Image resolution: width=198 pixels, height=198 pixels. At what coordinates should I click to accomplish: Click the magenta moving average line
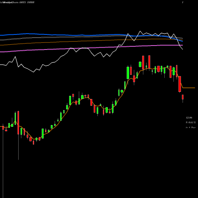tap(91, 48)
